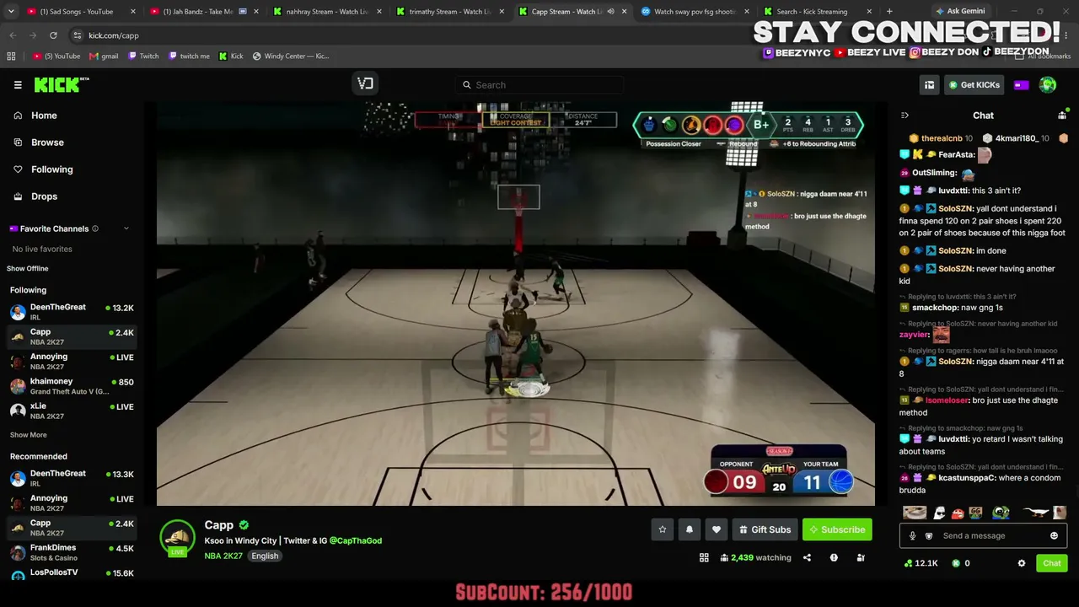Click the English language tag
The image size is (1079, 607).
coord(264,556)
